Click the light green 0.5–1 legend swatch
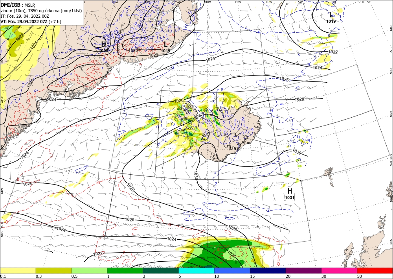The image size is (393, 279). pyautogui.click(x=89, y=270)
